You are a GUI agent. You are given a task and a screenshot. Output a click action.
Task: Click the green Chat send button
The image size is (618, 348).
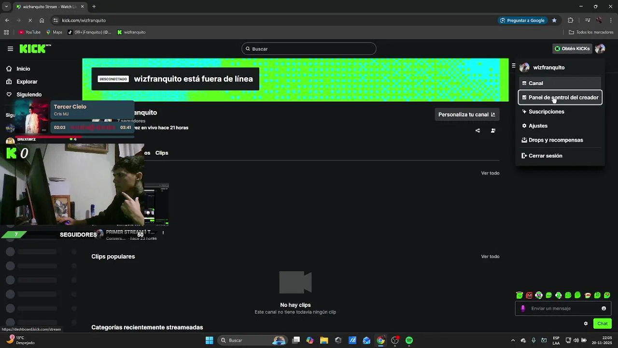click(603, 324)
